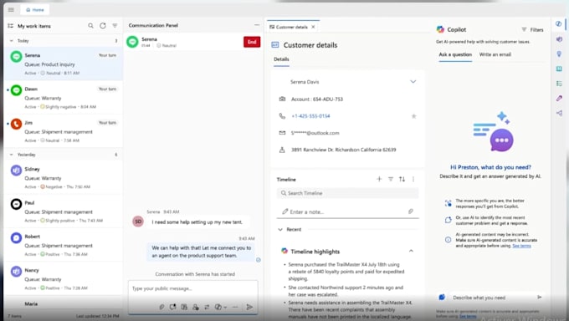Click the Enter a note field
The image size is (569, 321).
347,211
